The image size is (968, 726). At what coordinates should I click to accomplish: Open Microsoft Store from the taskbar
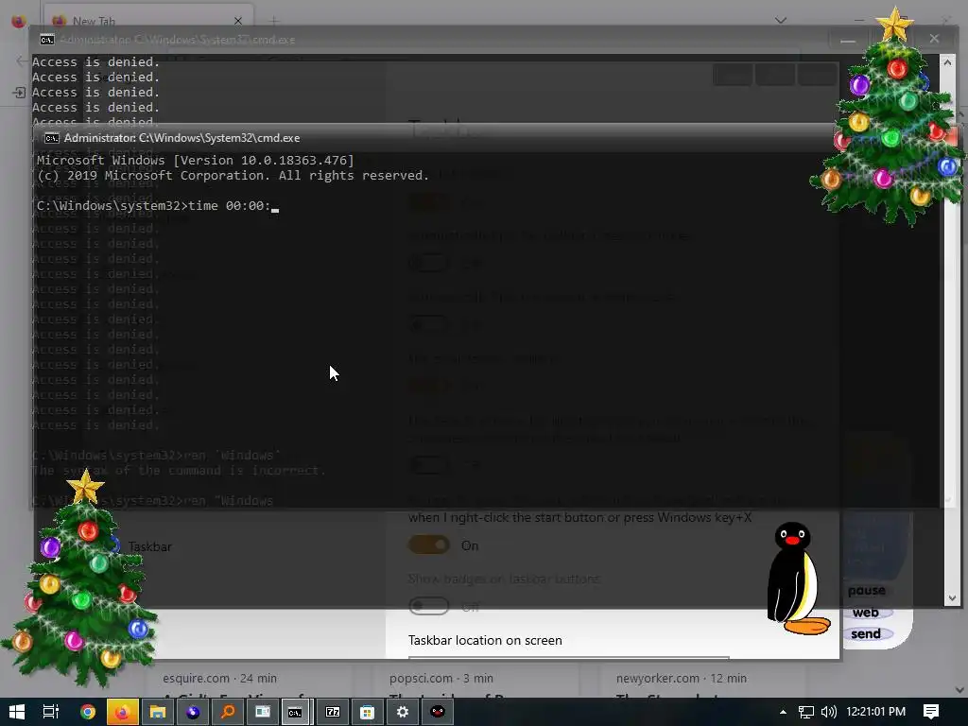pos(368,712)
